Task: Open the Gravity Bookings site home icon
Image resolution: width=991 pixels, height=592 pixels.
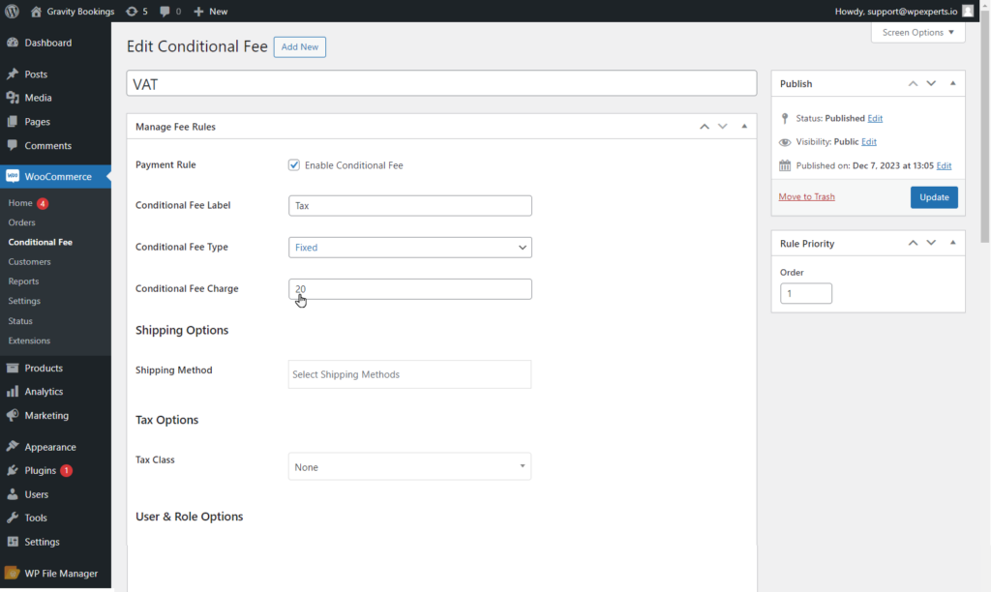Action: [36, 12]
